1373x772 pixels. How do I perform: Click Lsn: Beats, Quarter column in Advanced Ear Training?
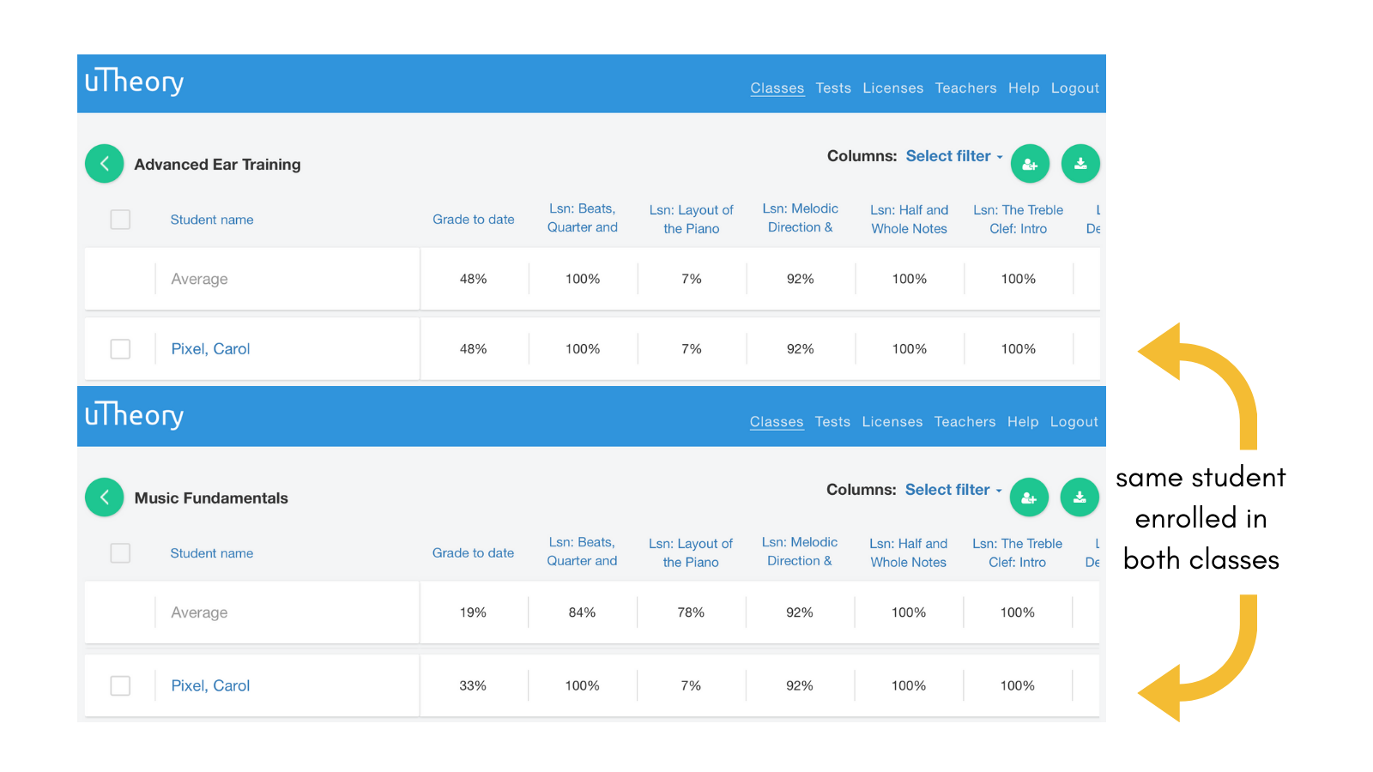583,218
